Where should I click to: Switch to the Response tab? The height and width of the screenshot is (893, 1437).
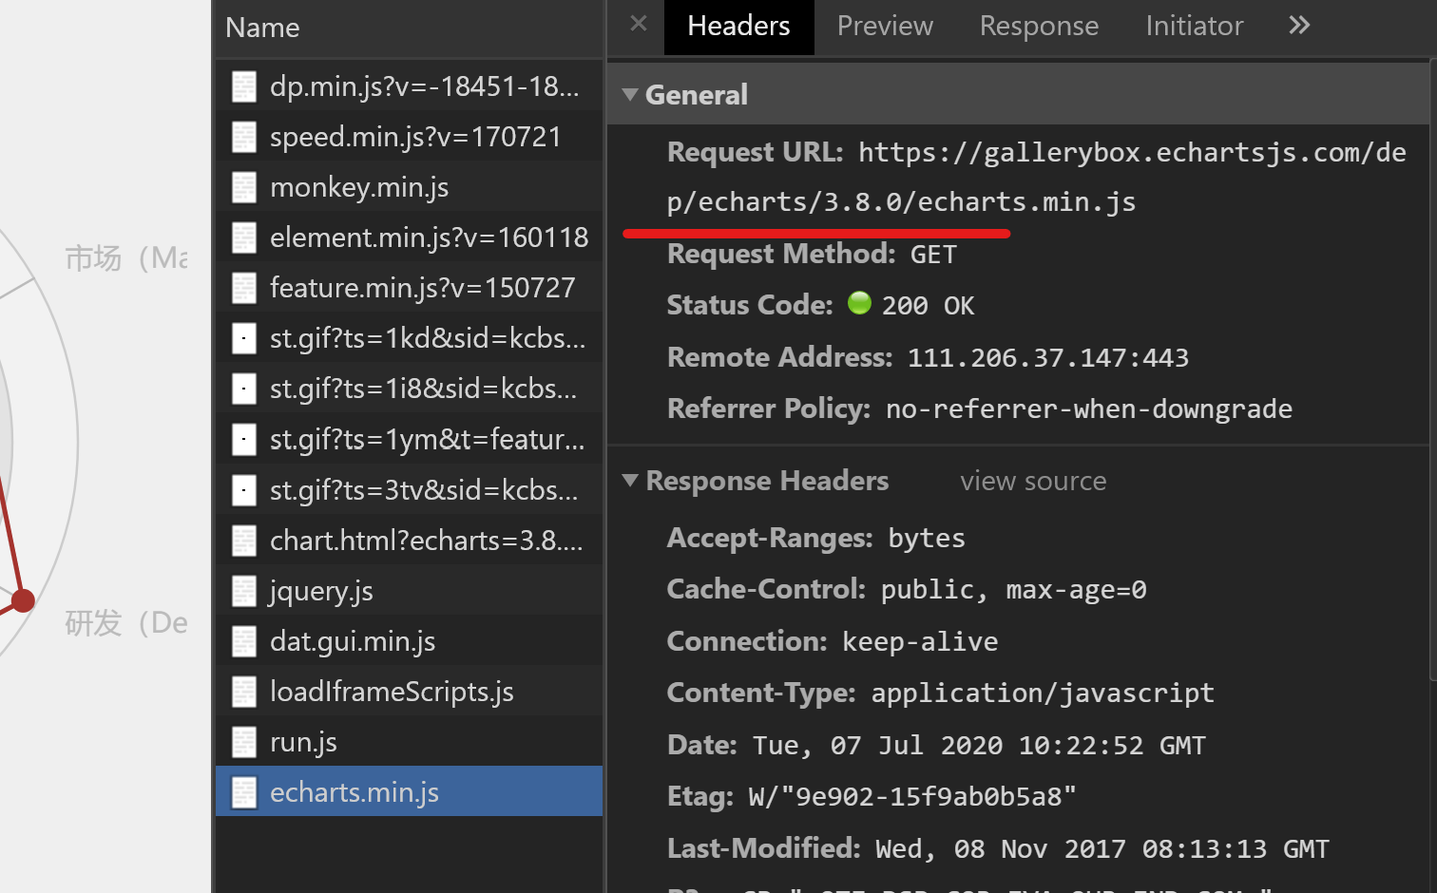(1039, 26)
